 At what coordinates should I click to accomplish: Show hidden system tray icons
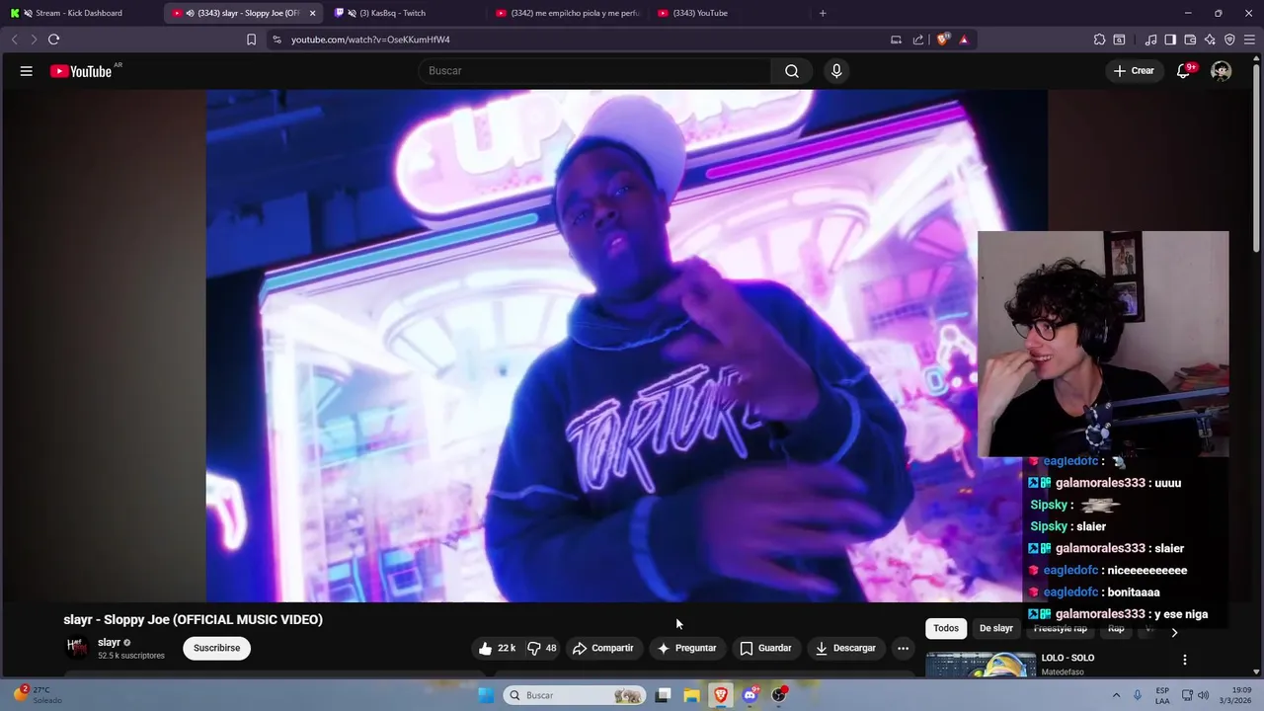(x=1116, y=695)
